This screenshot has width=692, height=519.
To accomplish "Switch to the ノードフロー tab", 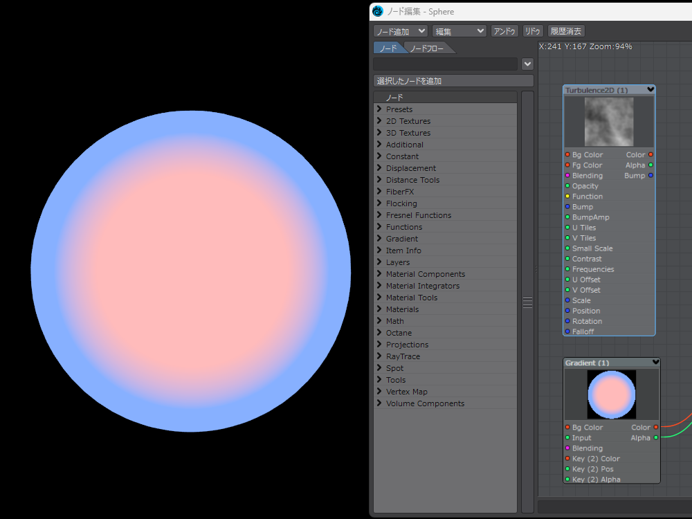I will [427, 48].
